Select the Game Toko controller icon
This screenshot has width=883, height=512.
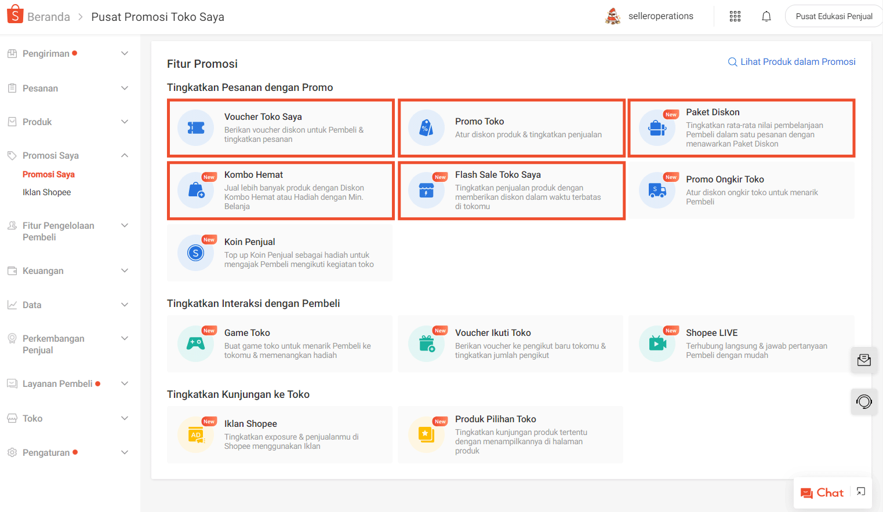point(196,343)
